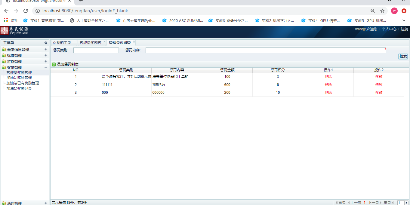Go back using the browser back arrow

pos(6,11)
